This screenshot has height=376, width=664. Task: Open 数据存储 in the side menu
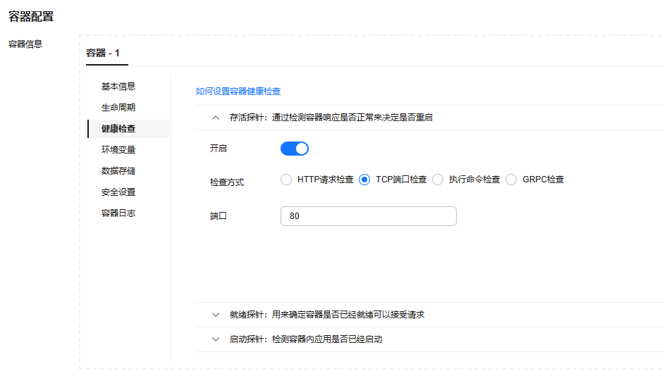click(118, 171)
